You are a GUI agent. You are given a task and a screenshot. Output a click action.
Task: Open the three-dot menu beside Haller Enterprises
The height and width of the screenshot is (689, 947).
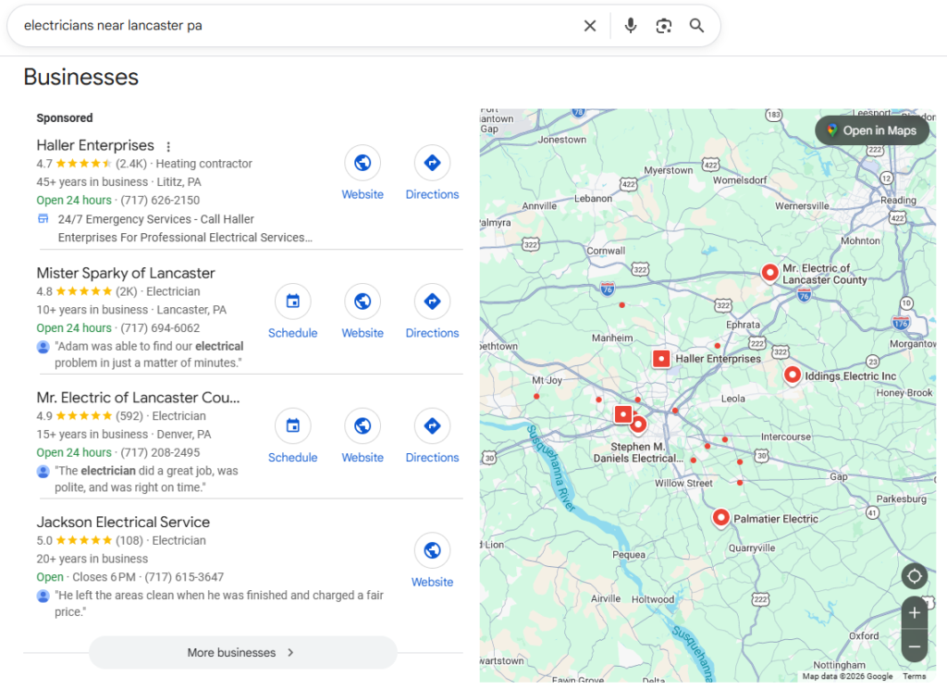click(167, 146)
